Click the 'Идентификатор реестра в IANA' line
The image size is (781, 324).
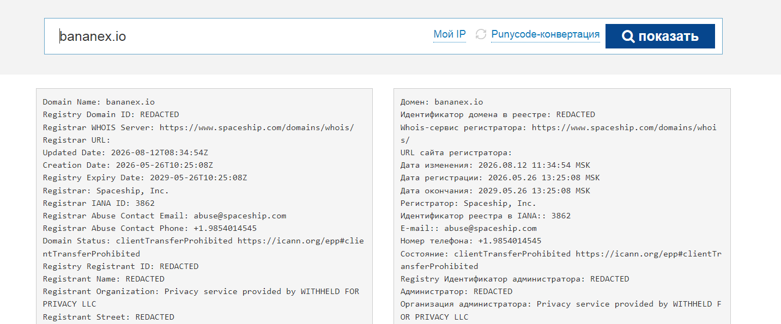point(486,216)
